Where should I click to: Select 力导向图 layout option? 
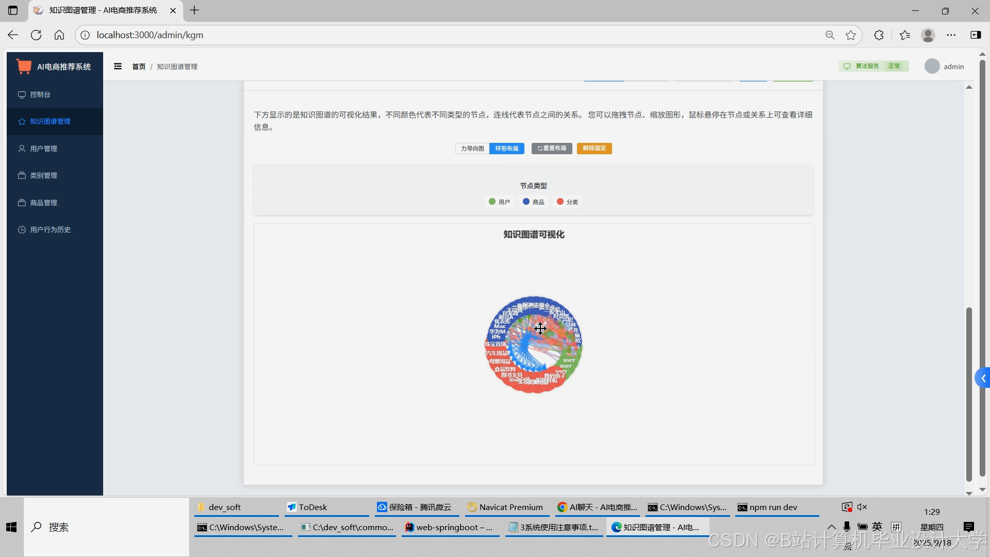click(472, 149)
